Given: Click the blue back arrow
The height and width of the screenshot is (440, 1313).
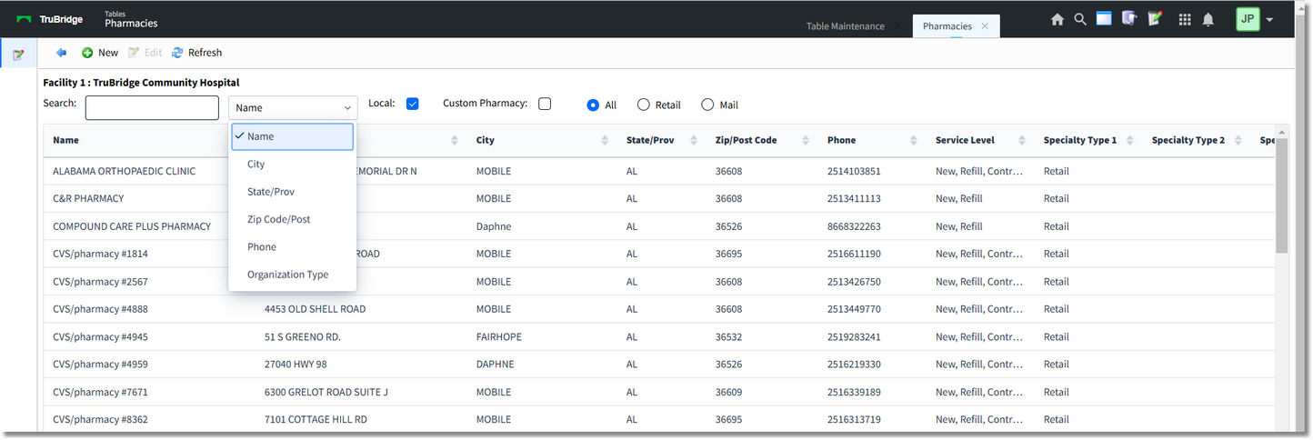Looking at the screenshot, I should pos(62,53).
